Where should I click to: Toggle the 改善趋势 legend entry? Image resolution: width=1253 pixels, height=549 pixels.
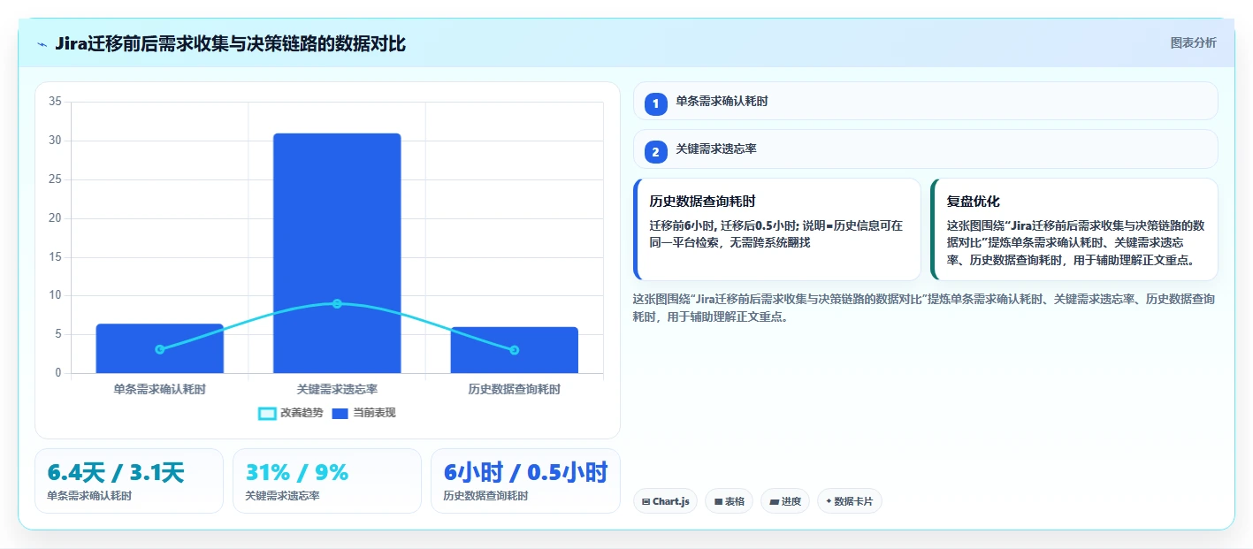(289, 413)
